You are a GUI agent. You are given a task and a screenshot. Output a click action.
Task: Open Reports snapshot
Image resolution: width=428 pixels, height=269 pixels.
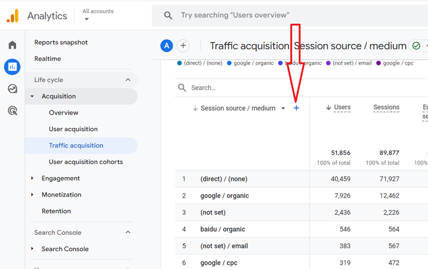tap(61, 43)
